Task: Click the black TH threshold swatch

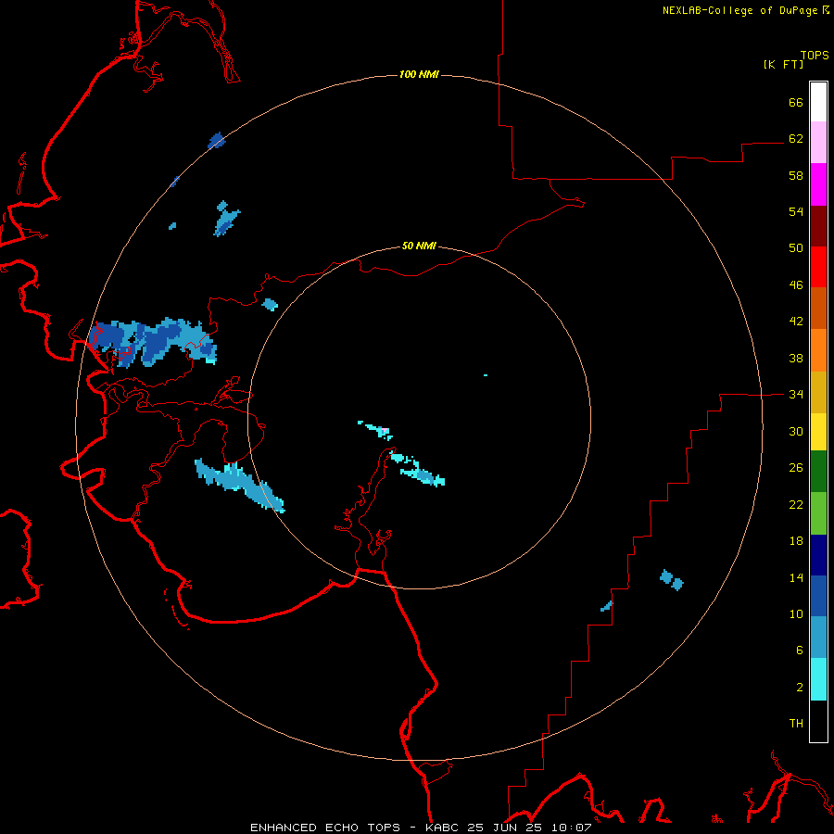Action: coord(818,721)
